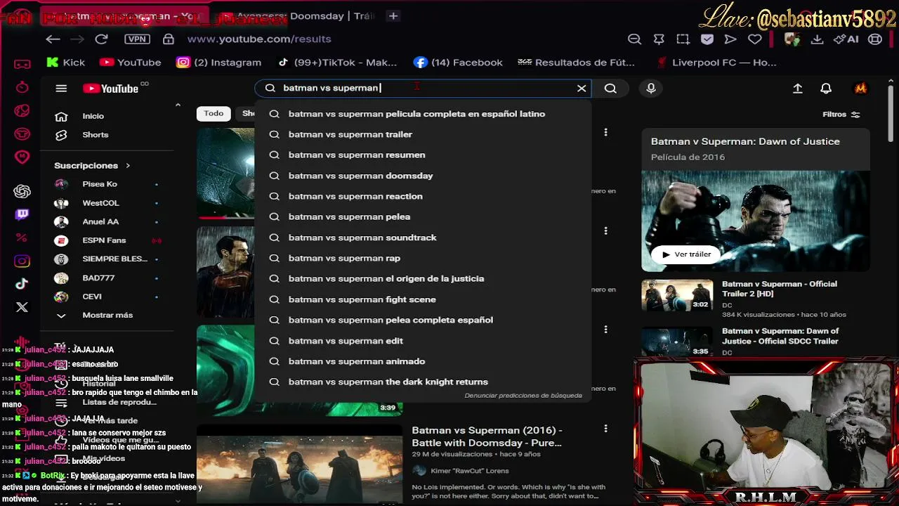The width and height of the screenshot is (899, 506).
Task: Open the Pisea Ko subscription channel
Action: pyautogui.click(x=107, y=184)
